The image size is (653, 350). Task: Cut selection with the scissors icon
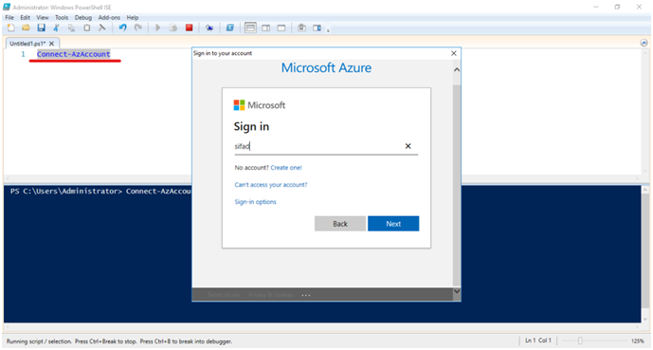(56, 28)
